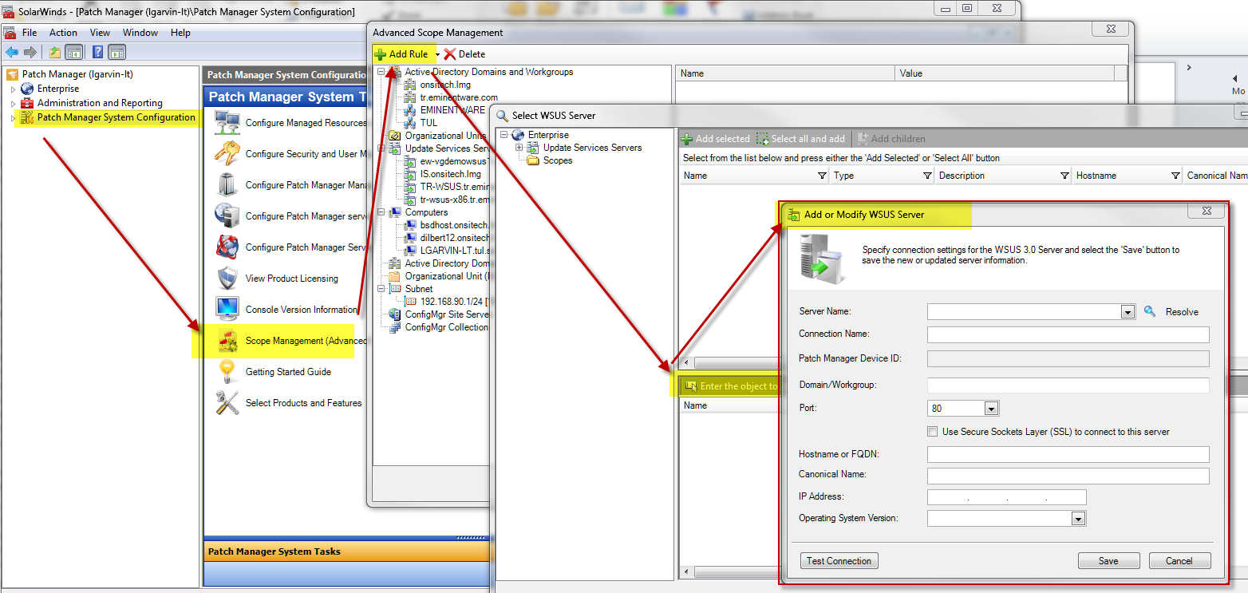The width and height of the screenshot is (1248, 593).
Task: Click the Type column filter icon
Action: pyautogui.click(x=926, y=176)
